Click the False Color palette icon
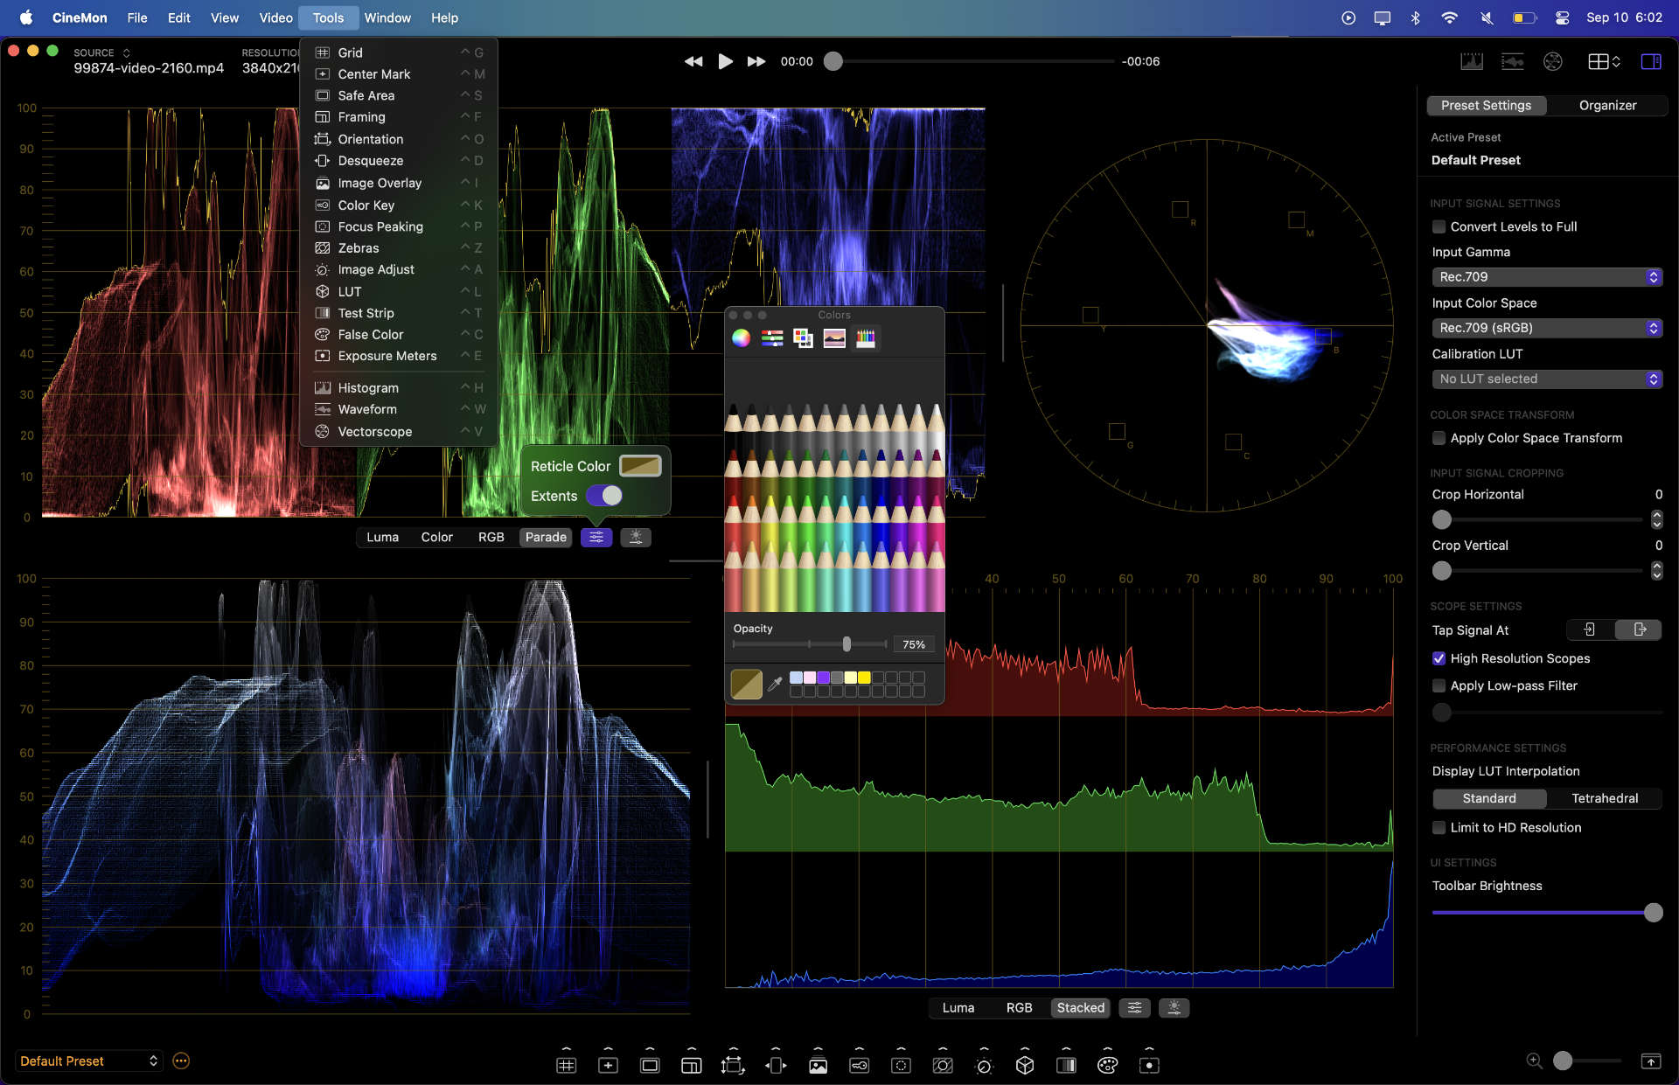Screen dimensions: 1679x1085 click(1107, 1065)
